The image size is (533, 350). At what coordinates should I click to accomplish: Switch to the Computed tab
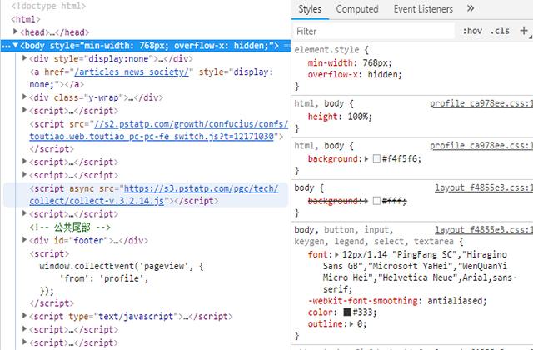pos(356,9)
